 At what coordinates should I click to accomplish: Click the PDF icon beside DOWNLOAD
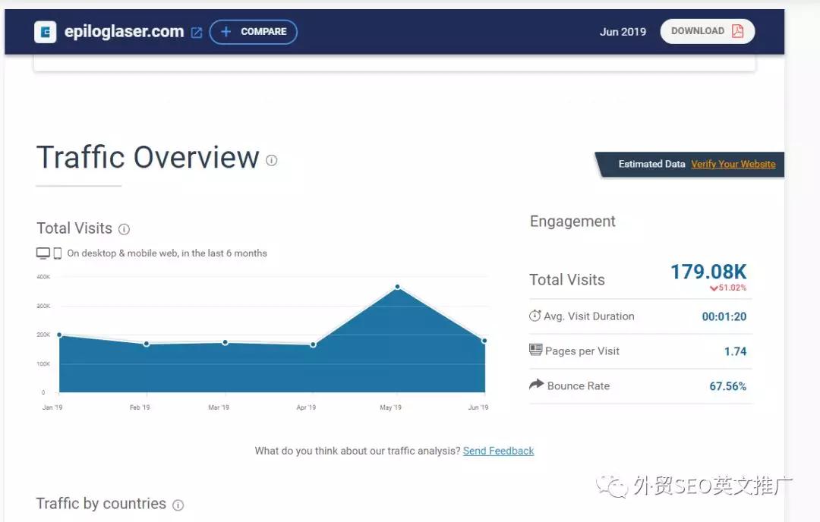point(739,31)
